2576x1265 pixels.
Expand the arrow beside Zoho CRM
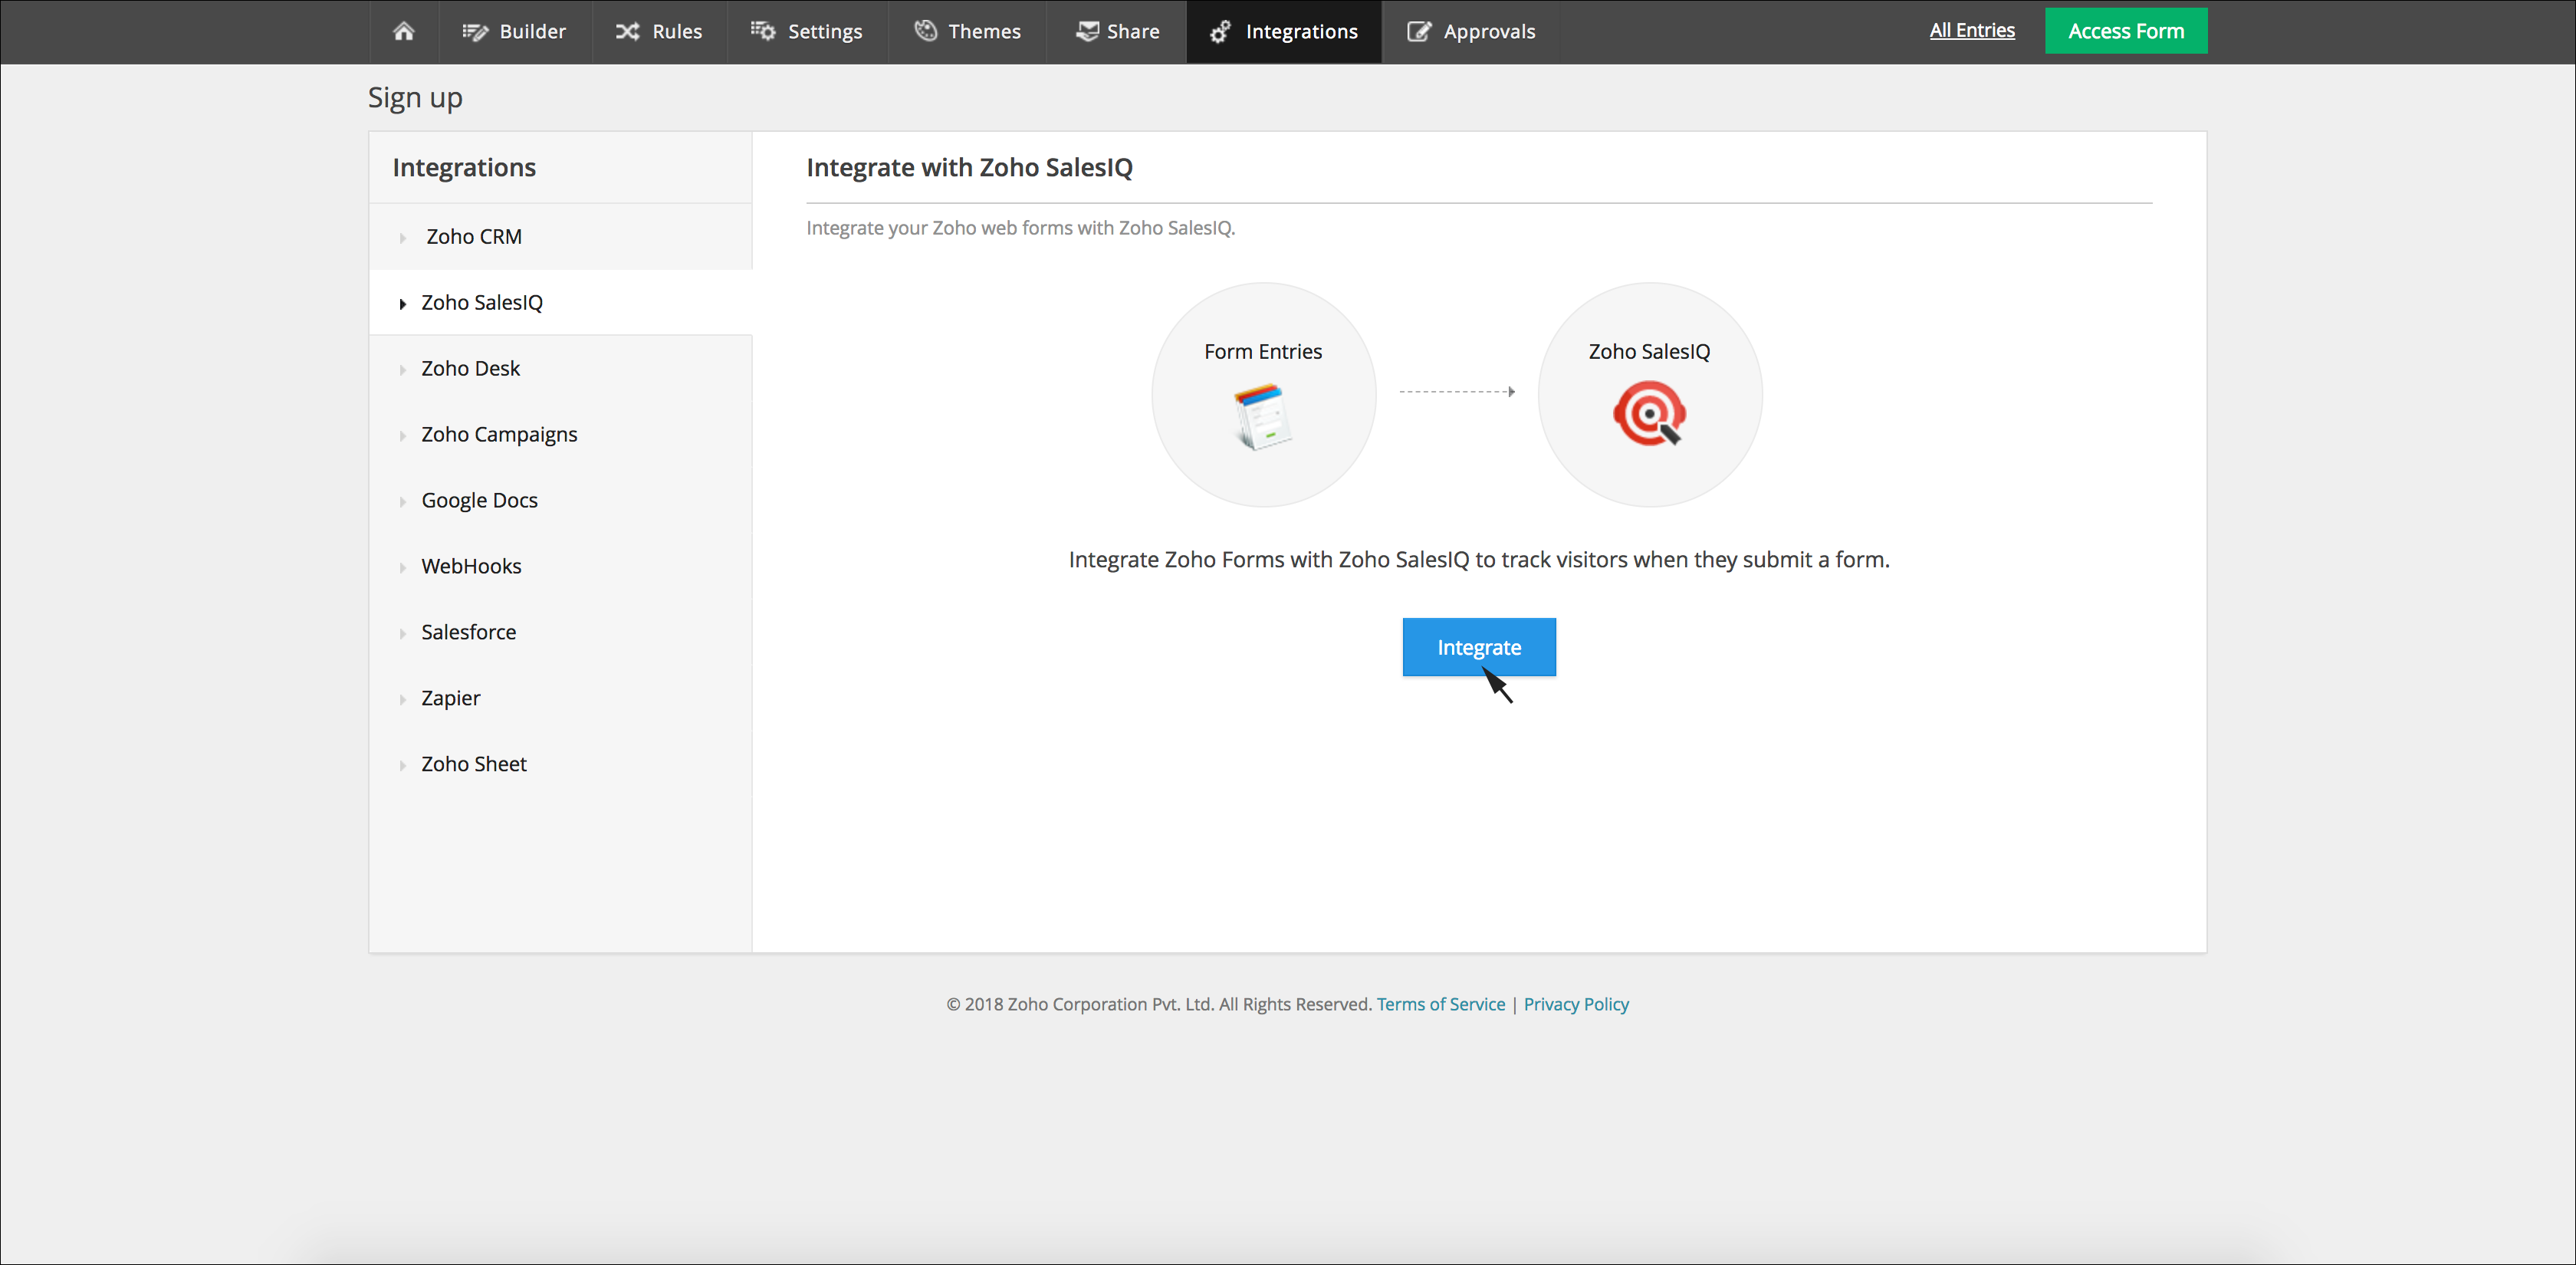402,238
